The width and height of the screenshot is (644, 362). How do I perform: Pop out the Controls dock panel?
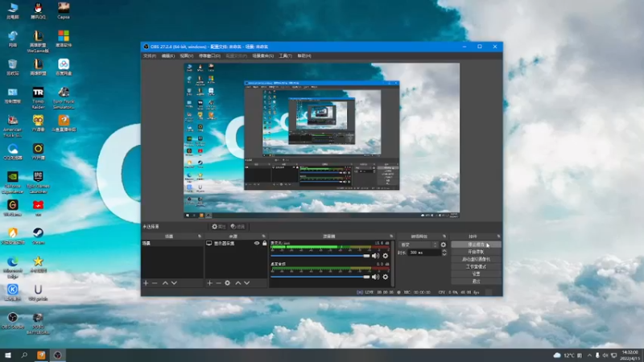click(498, 237)
